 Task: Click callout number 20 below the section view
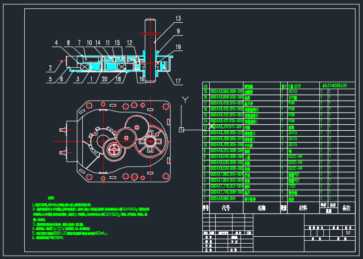coord(104,79)
